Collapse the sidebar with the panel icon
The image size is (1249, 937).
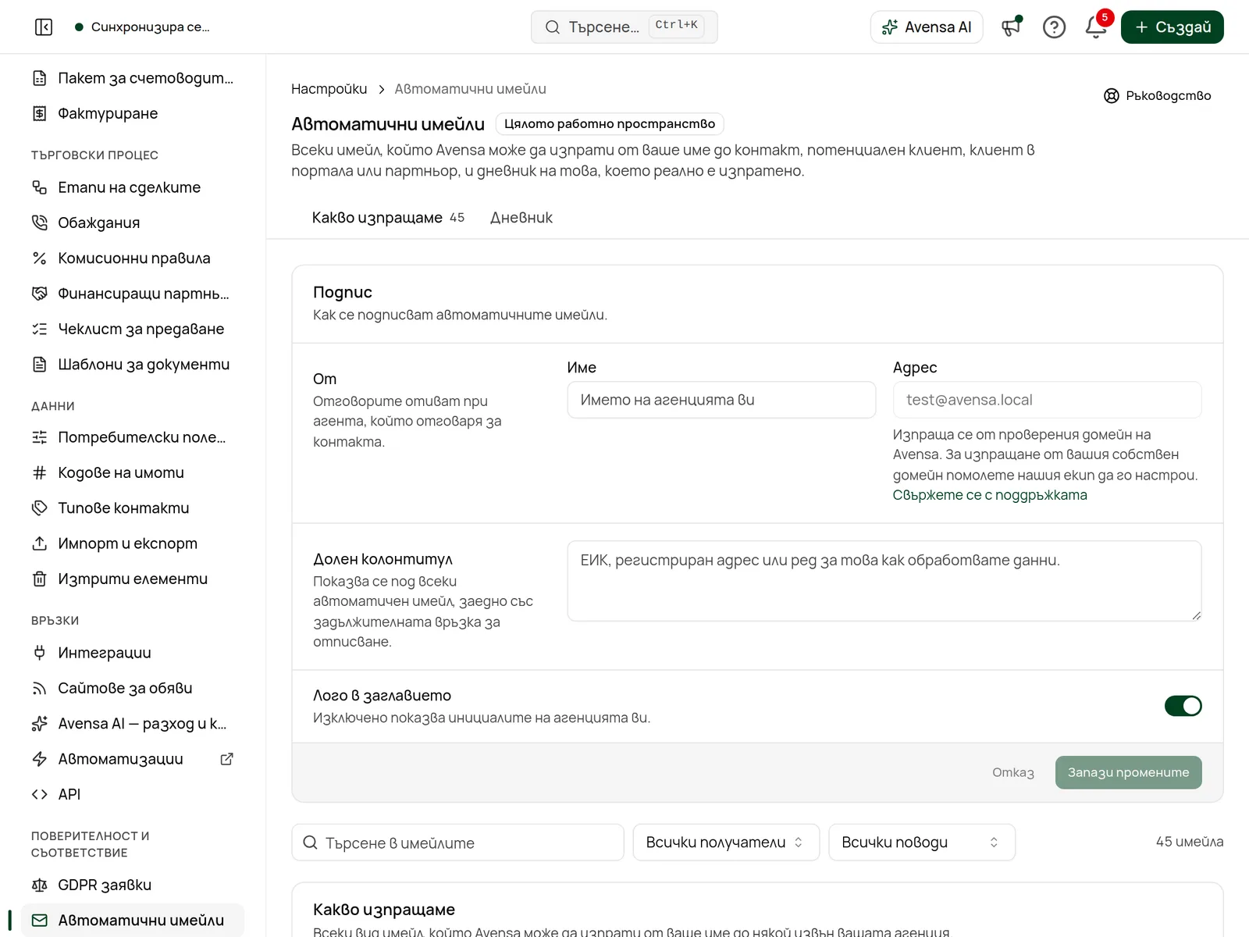(x=44, y=27)
